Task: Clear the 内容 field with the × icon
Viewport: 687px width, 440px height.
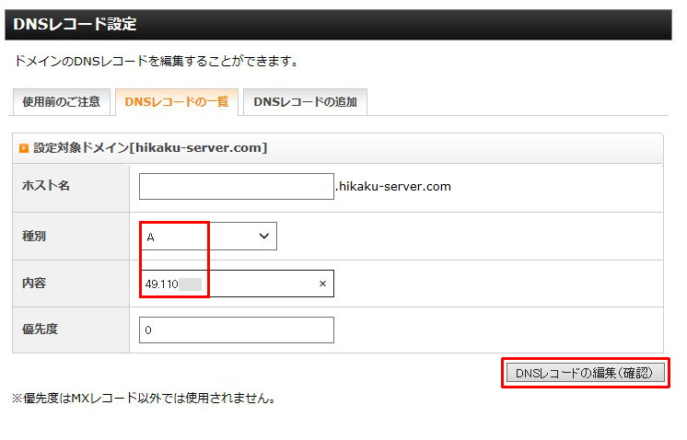Action: click(x=322, y=284)
